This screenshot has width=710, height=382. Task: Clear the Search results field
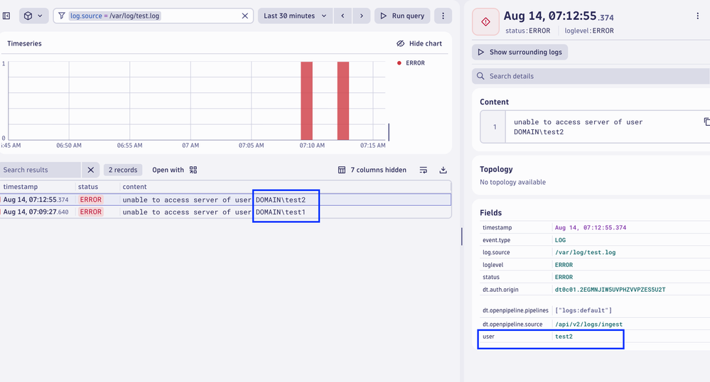(90, 170)
